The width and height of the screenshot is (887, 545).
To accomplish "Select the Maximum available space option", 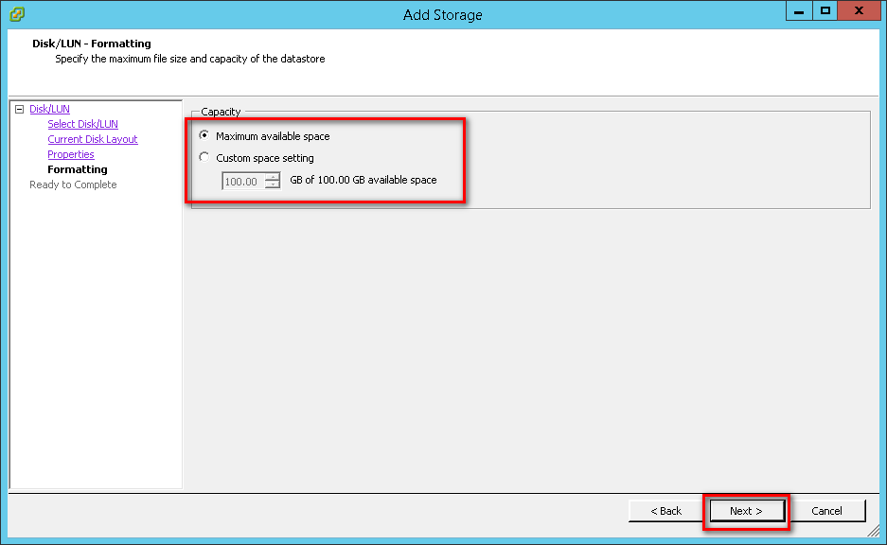I will click(x=204, y=136).
